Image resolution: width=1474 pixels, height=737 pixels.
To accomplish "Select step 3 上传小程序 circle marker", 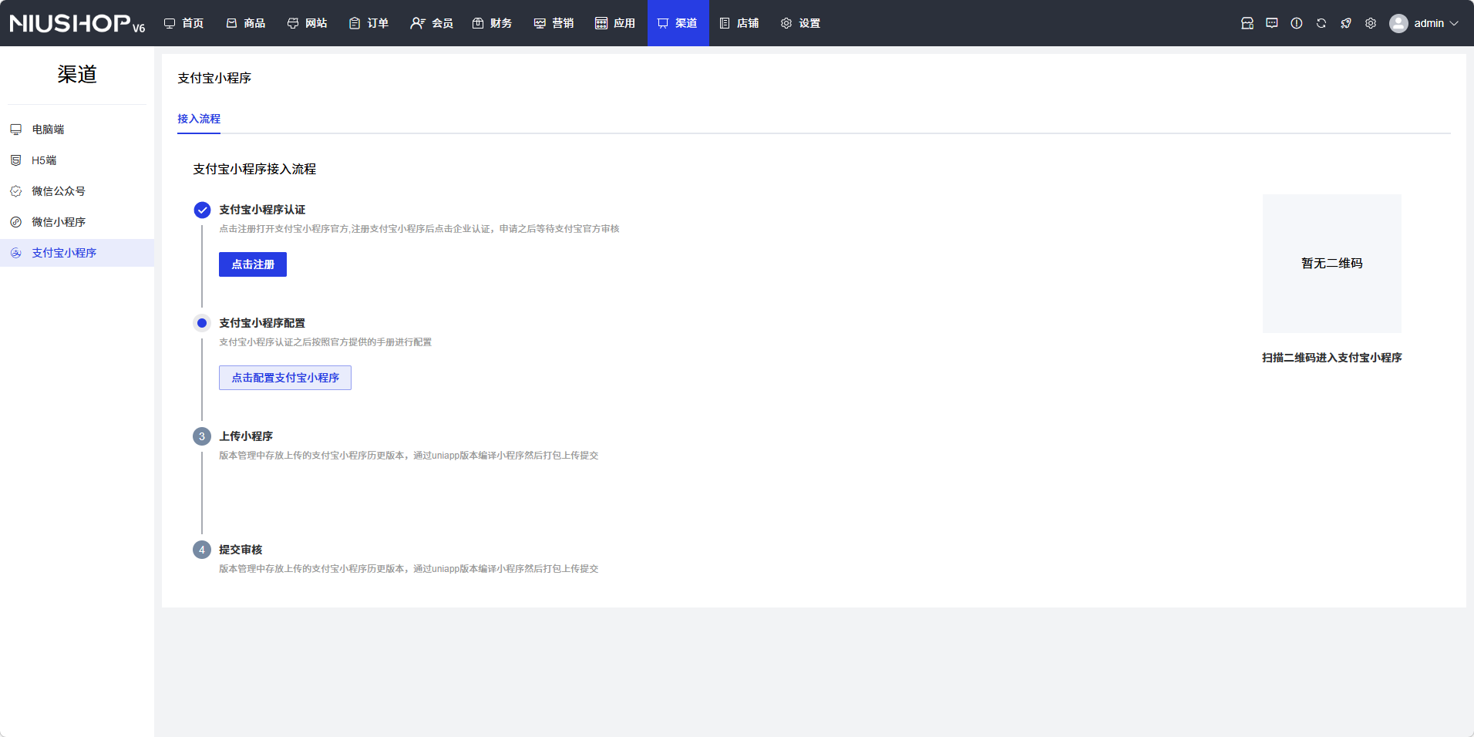I will click(202, 436).
